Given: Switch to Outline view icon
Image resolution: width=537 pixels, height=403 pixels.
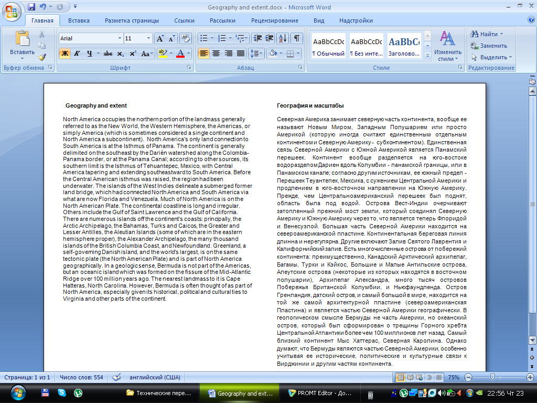Looking at the screenshot, I should click(x=429, y=377).
